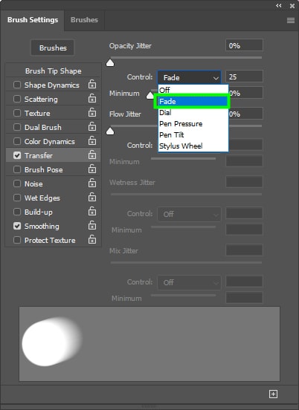Click the Brushes button
Viewport: 299px width, 410px height.
[53, 48]
